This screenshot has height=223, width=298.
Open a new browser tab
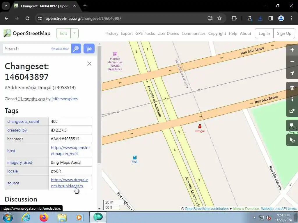pyautogui.click(x=85, y=6)
